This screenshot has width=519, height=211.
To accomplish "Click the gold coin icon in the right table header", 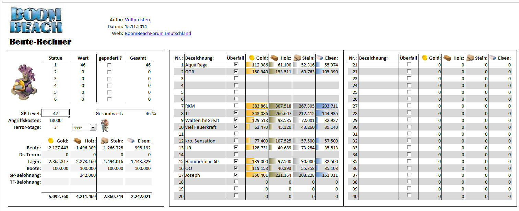I will (424, 58).
